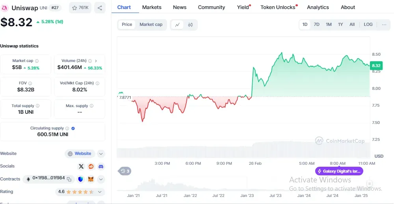The image size is (394, 204).
Task: Open the Reddit social link
Action: point(91,166)
